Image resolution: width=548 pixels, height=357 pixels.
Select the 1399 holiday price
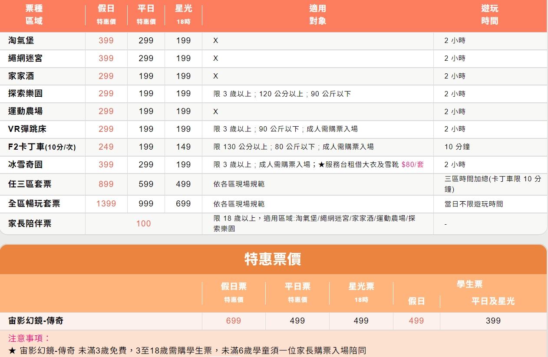[x=106, y=203]
